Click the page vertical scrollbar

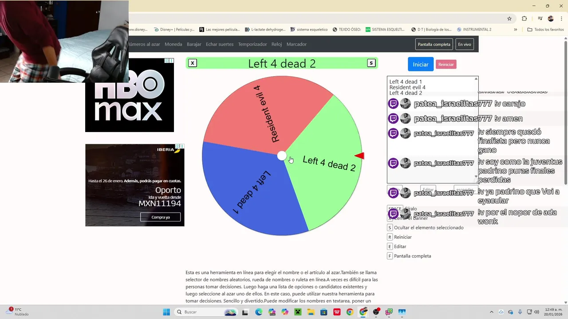click(x=565, y=111)
